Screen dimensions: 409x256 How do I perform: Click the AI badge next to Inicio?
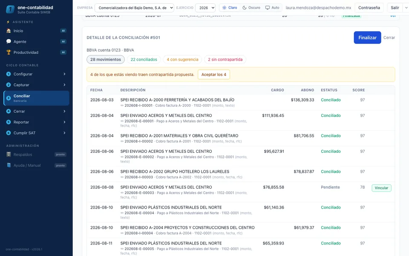[63, 31]
